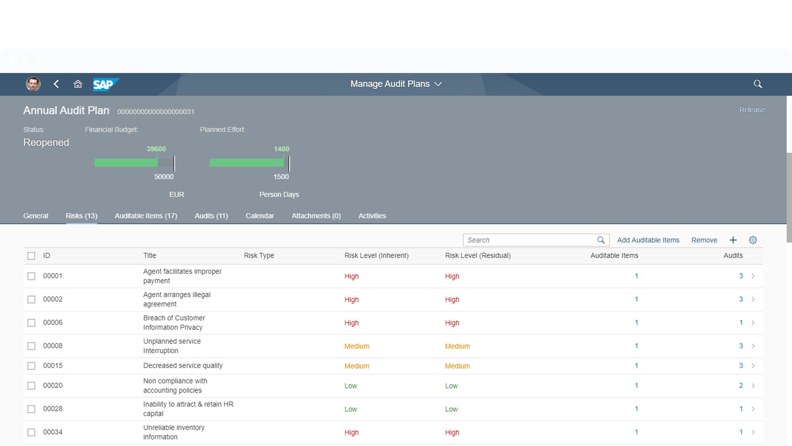Click the SAP logo
The width and height of the screenshot is (792, 446).
[105, 84]
